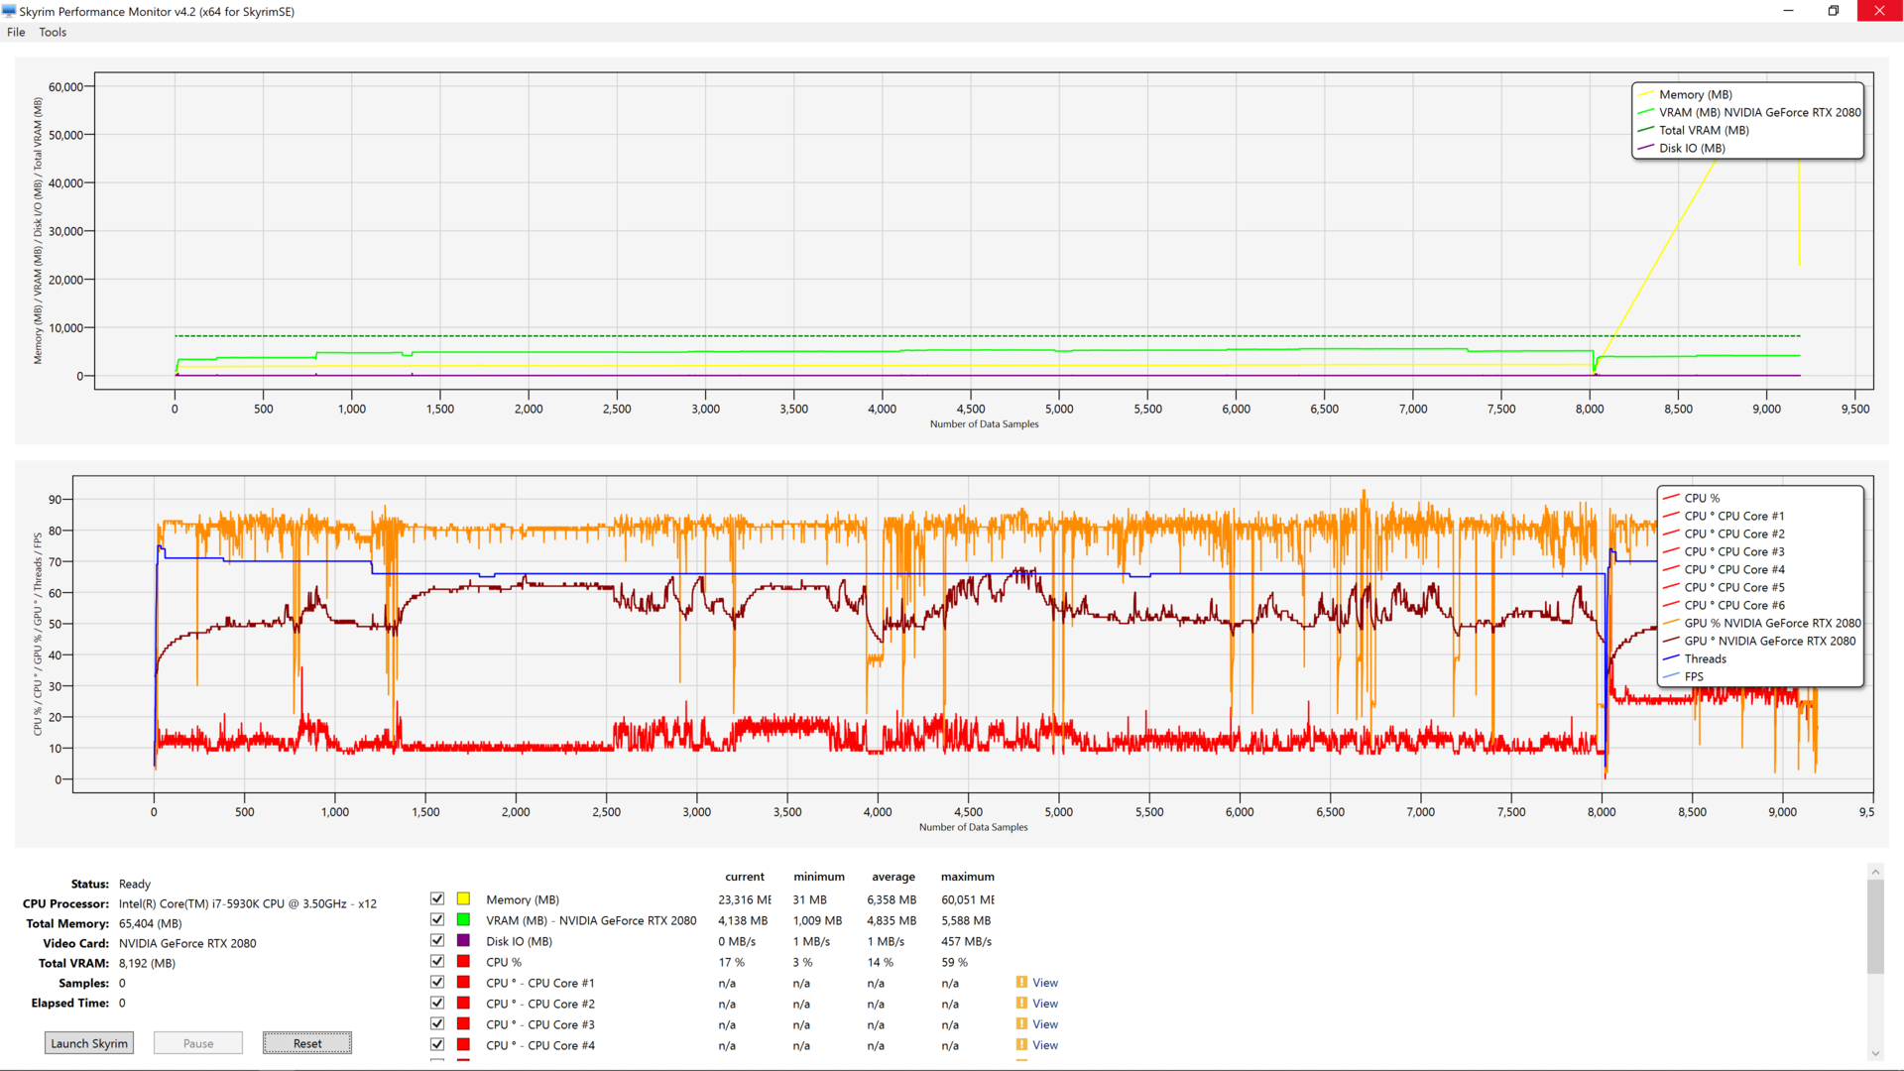Click FPS entry in lower chart legend
This screenshot has width=1904, height=1071.
click(1694, 676)
